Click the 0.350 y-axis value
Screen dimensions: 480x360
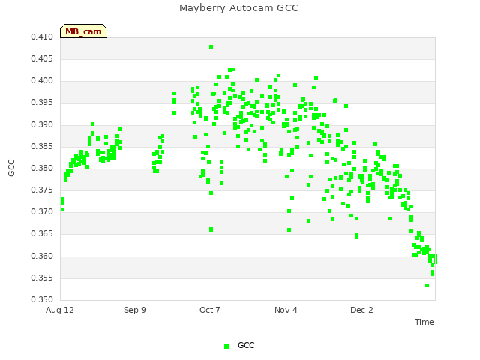coord(42,300)
